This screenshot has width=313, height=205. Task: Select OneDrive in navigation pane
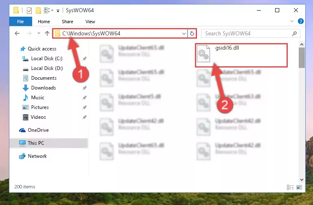(38, 130)
